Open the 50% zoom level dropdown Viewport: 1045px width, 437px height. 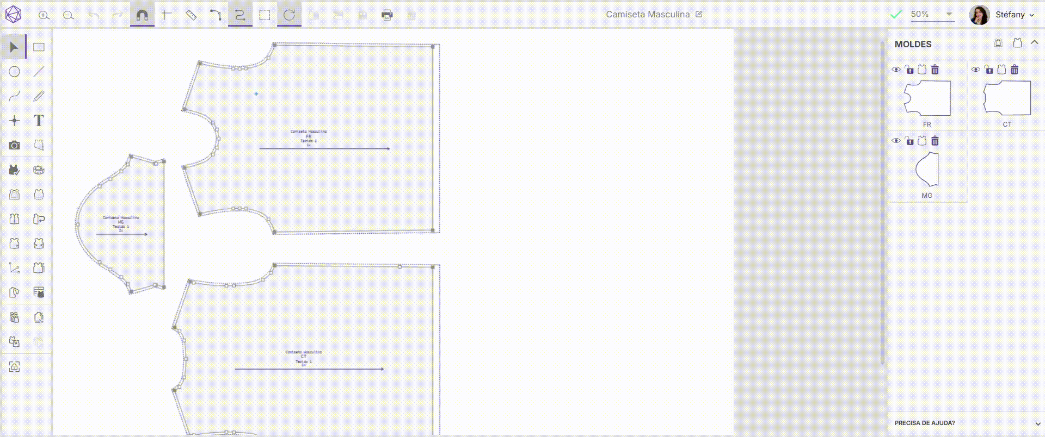(x=949, y=14)
